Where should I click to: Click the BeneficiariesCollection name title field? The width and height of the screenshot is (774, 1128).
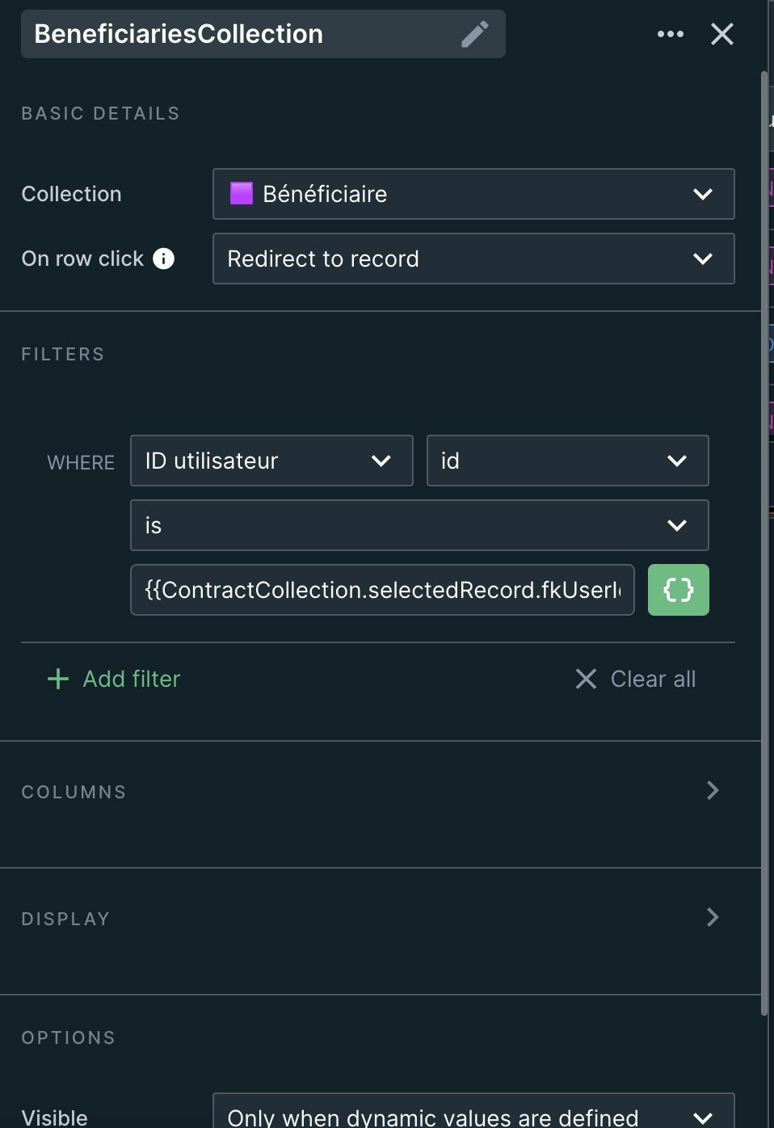coord(242,34)
